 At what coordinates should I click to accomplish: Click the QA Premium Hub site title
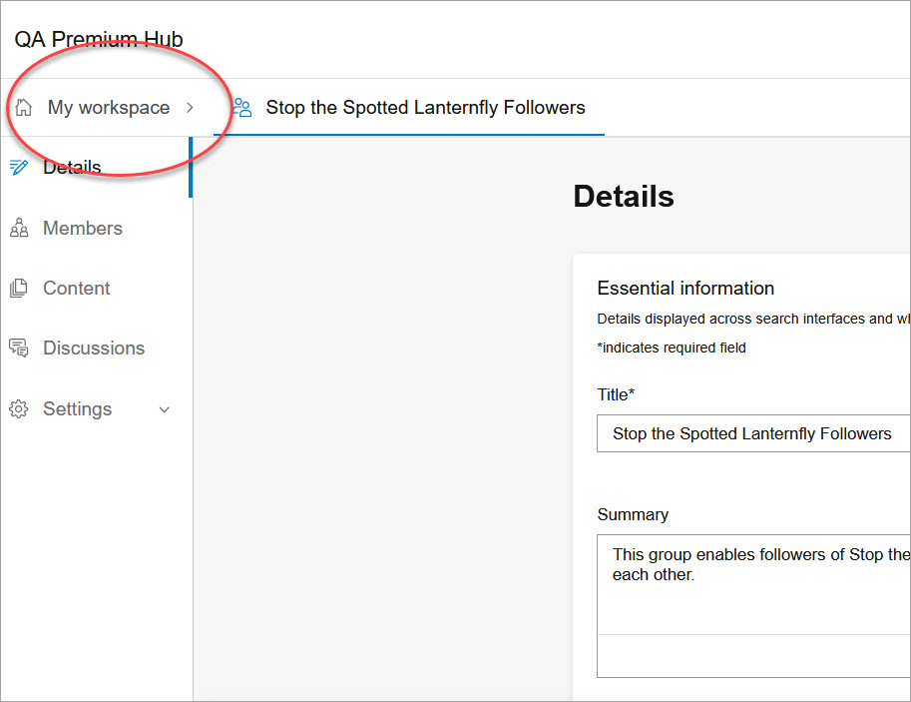pyautogui.click(x=99, y=40)
